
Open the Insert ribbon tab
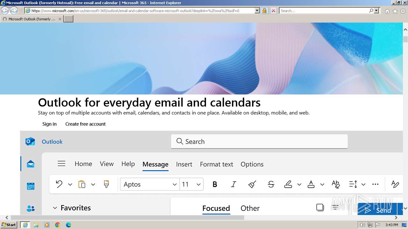point(184,164)
